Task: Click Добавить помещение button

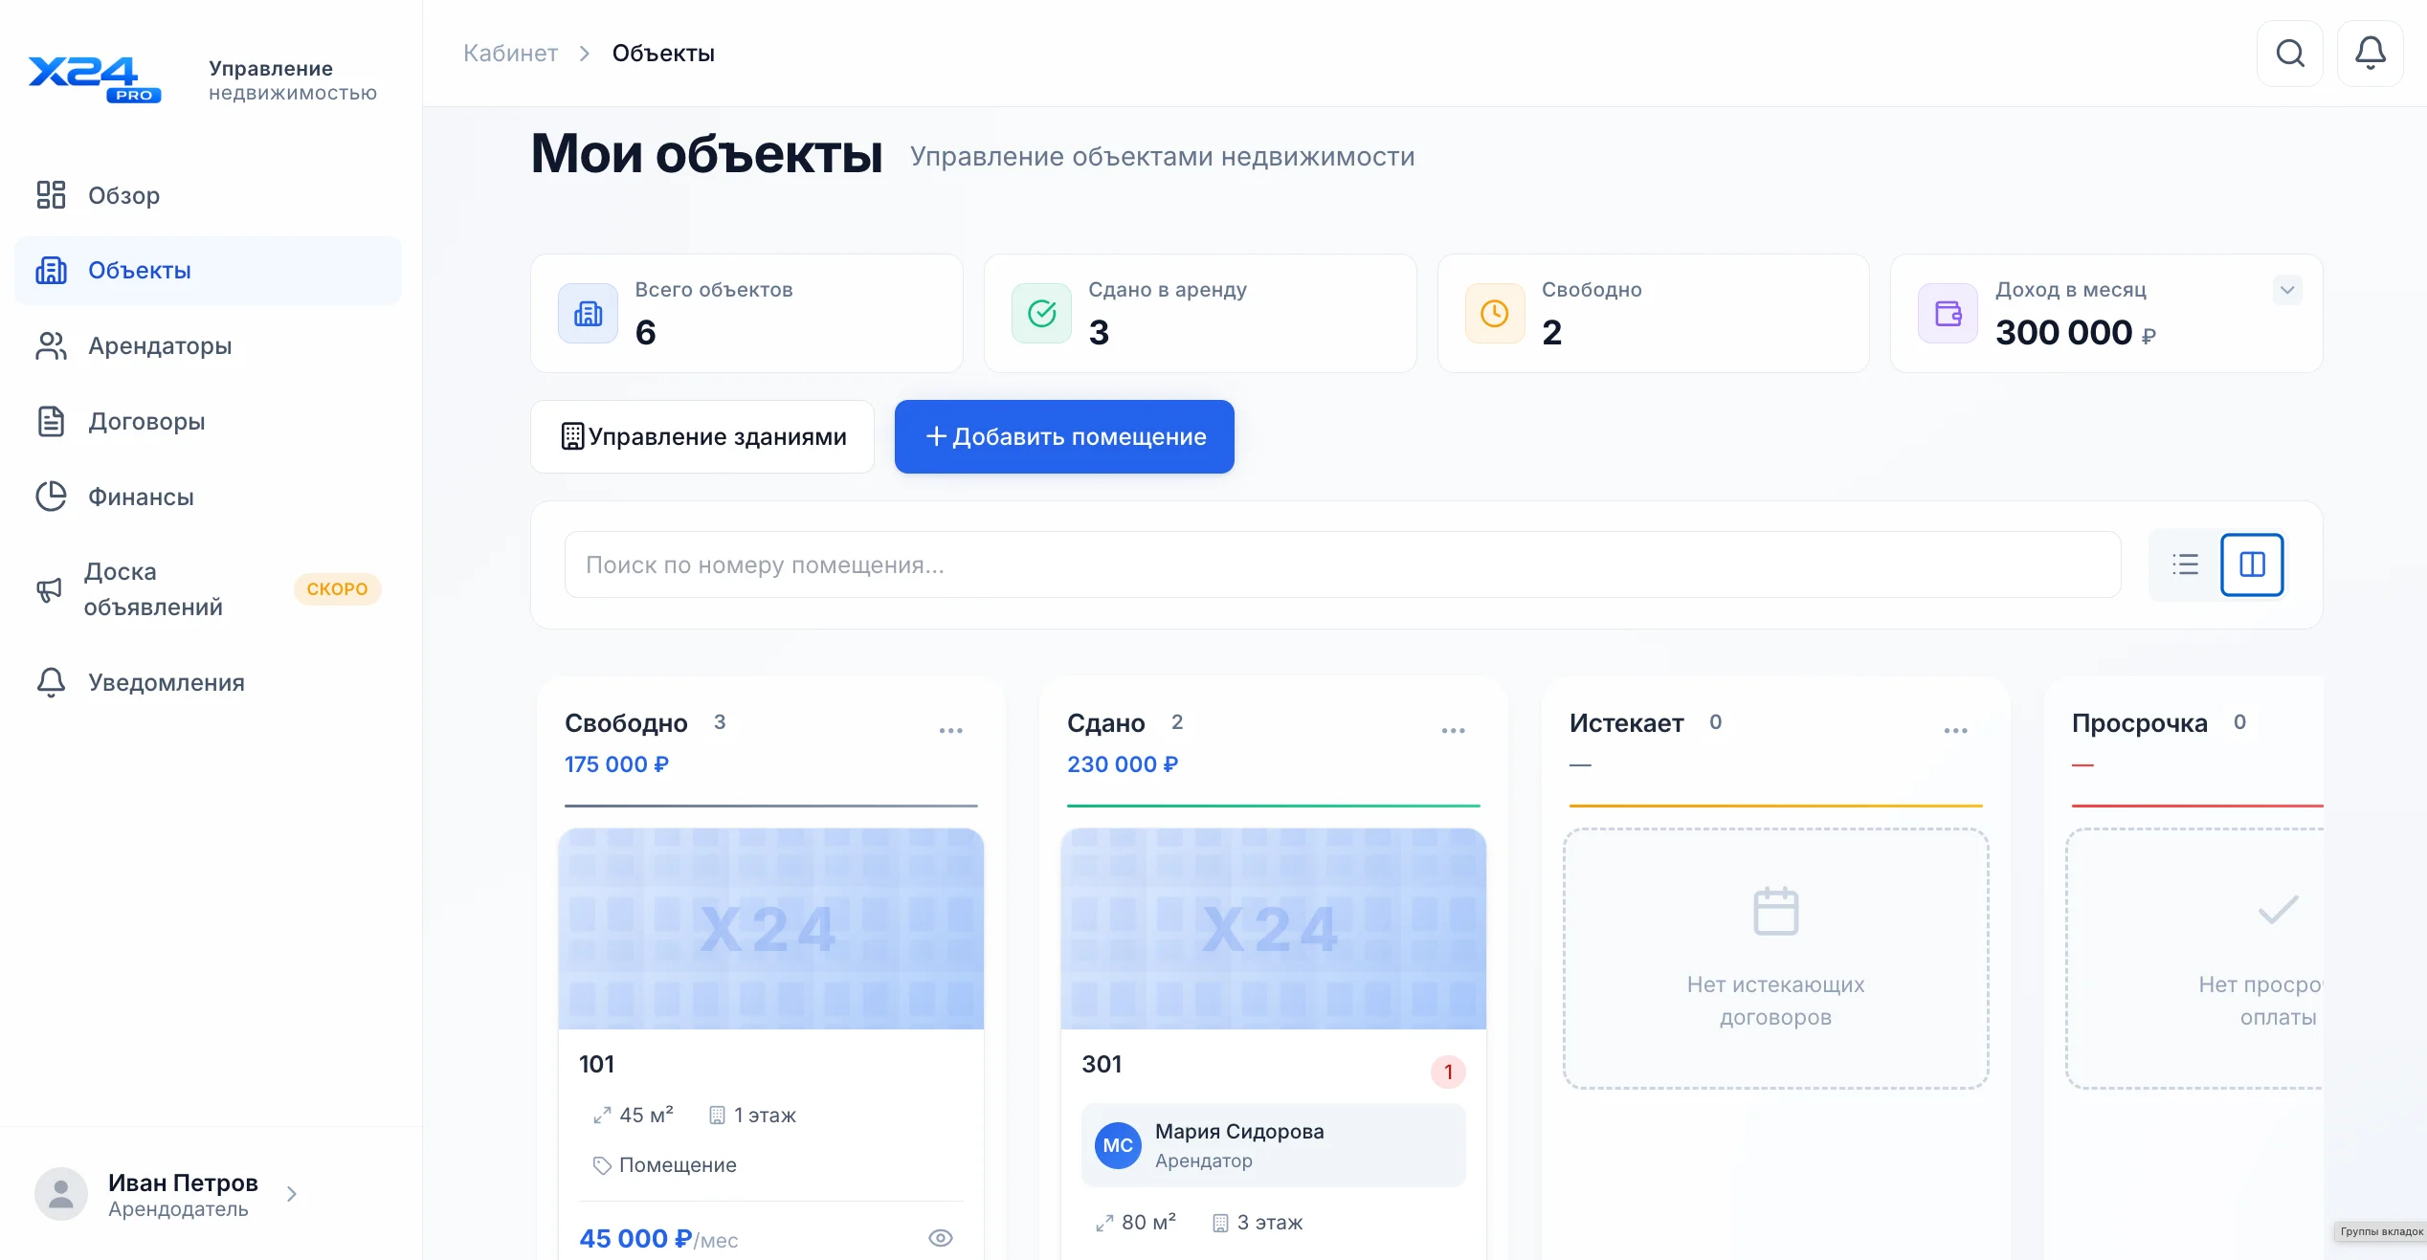Action: click(1064, 437)
